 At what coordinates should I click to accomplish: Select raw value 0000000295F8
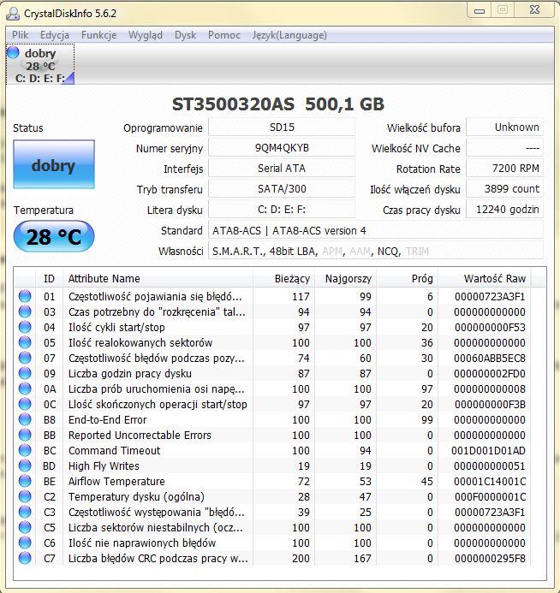490,558
